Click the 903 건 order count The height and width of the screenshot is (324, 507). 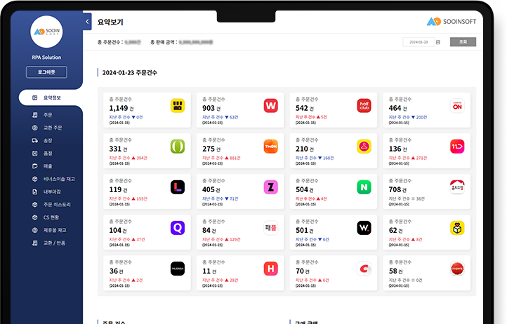[x=211, y=108]
